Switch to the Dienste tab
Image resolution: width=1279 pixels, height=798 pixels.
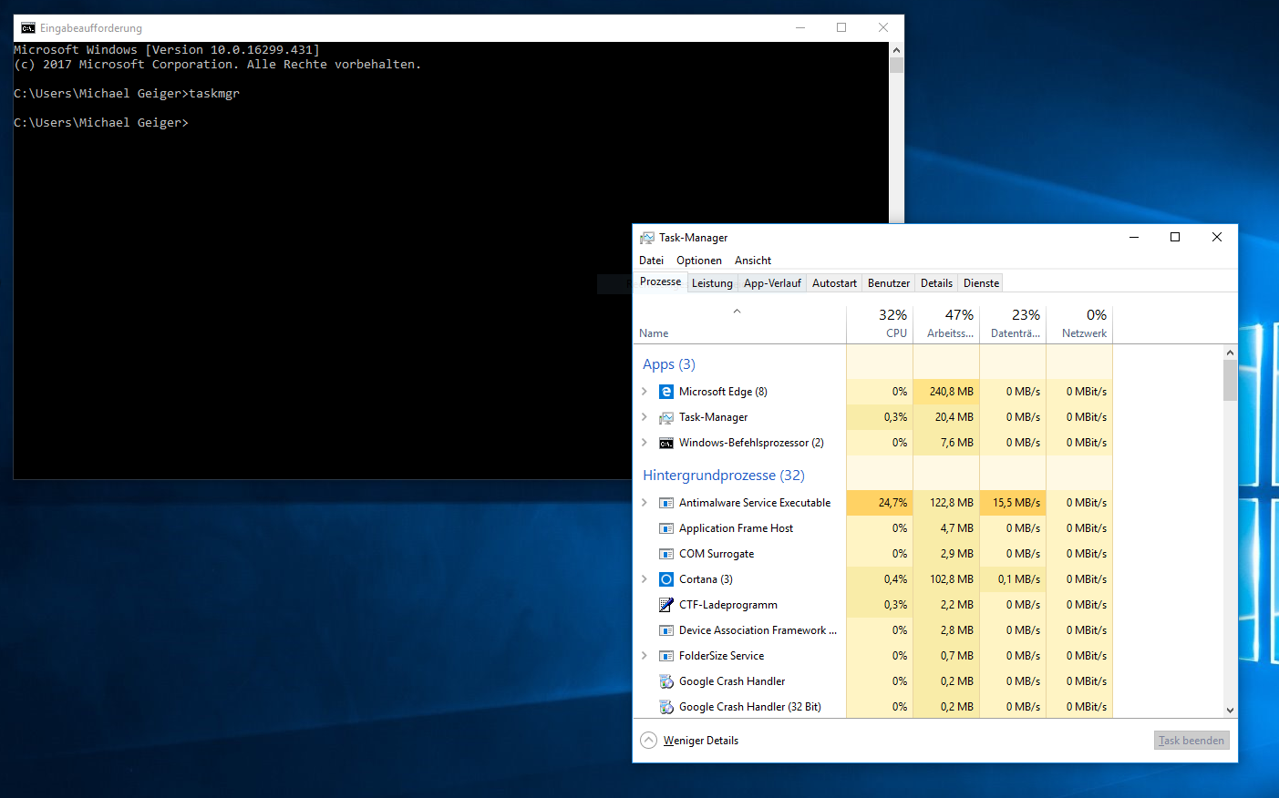coord(981,283)
